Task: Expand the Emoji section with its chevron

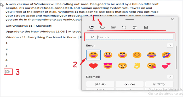Action: 170,45
